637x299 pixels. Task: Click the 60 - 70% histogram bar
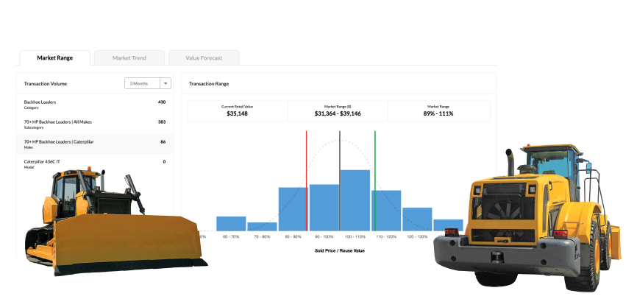pos(231,224)
